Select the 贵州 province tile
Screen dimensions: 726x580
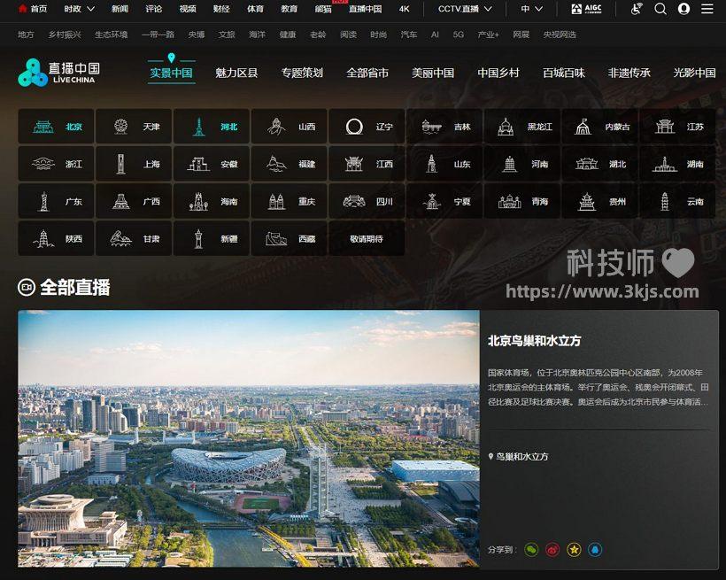click(600, 201)
